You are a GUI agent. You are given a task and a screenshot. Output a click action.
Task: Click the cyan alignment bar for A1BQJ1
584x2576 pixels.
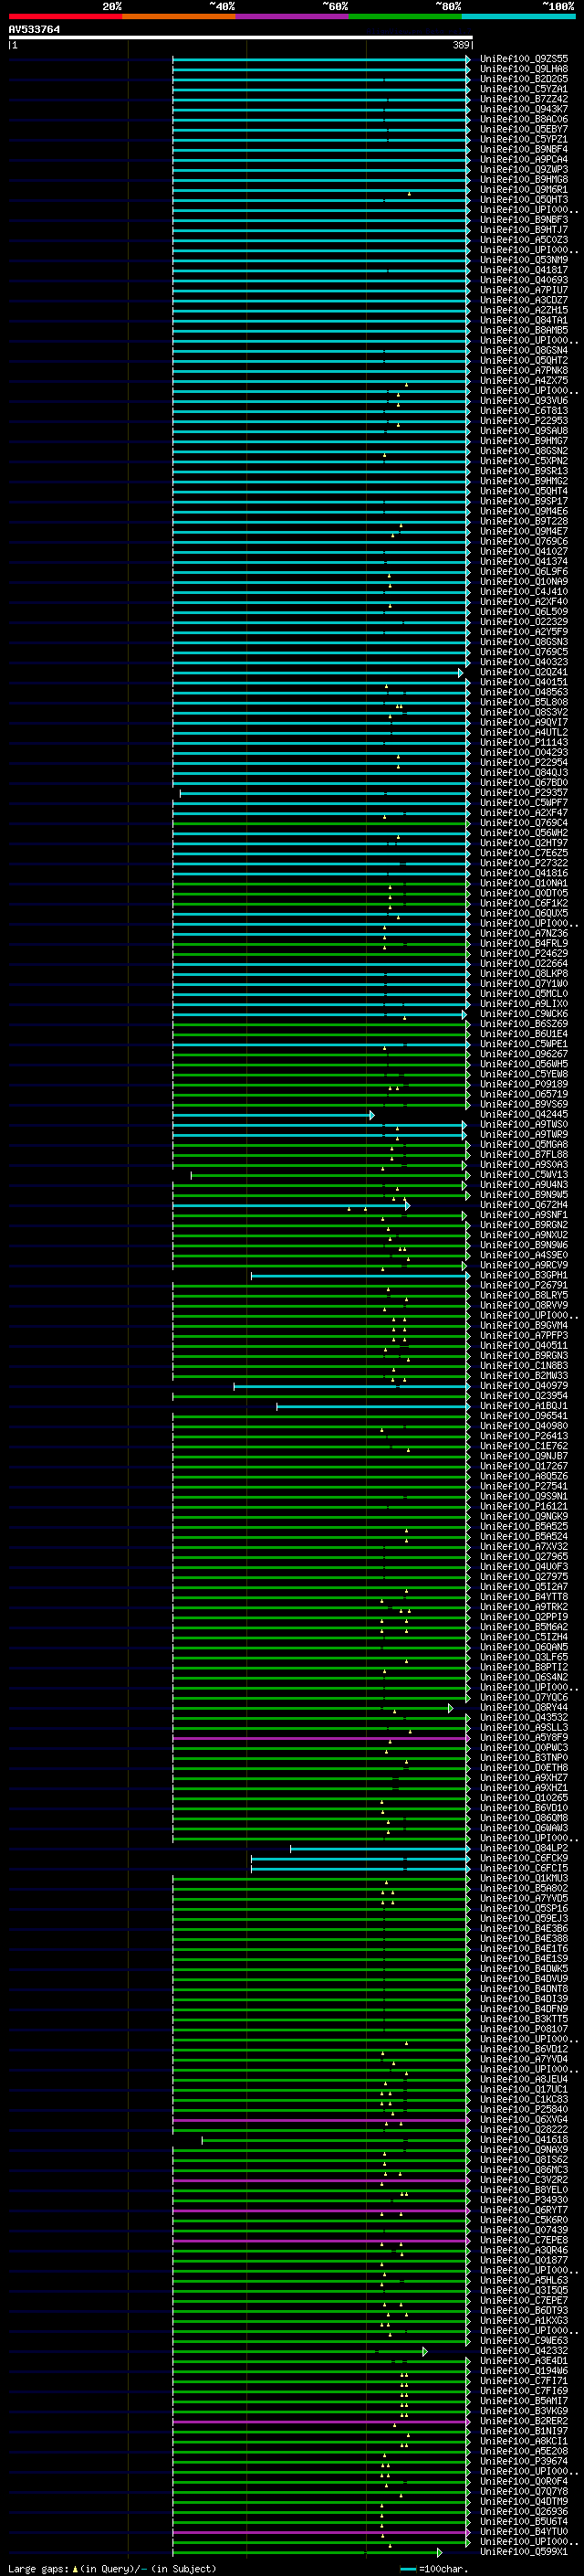tap(372, 1407)
